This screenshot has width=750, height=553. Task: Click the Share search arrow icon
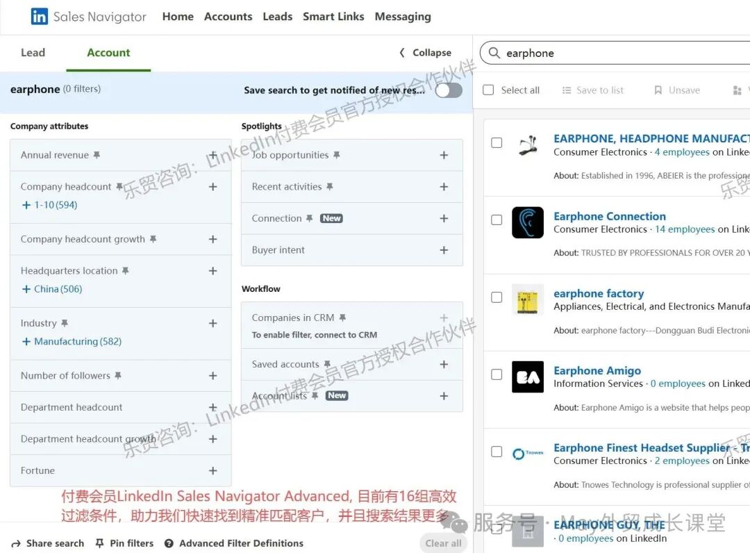tap(16, 543)
